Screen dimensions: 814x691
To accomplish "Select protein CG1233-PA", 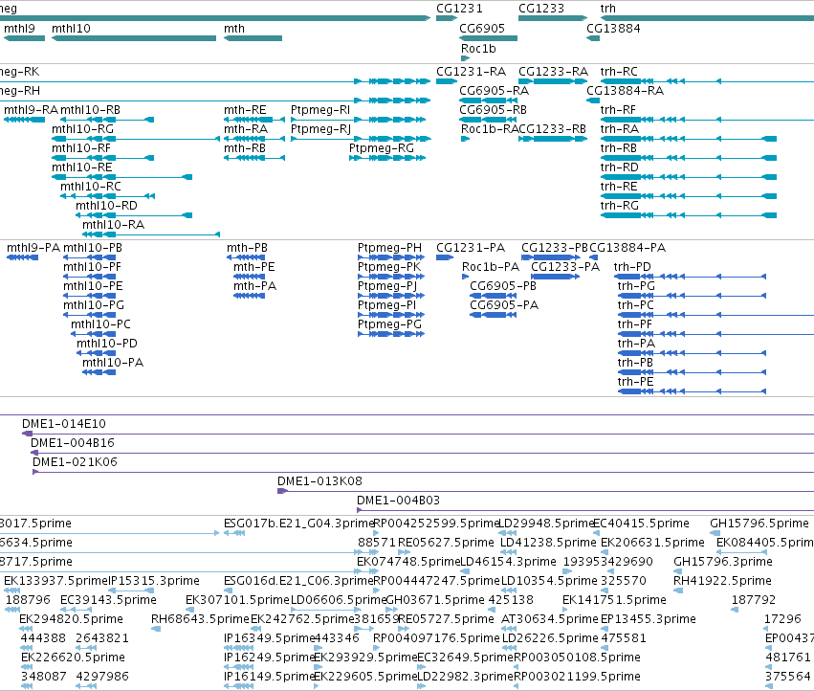I will coord(565,267).
